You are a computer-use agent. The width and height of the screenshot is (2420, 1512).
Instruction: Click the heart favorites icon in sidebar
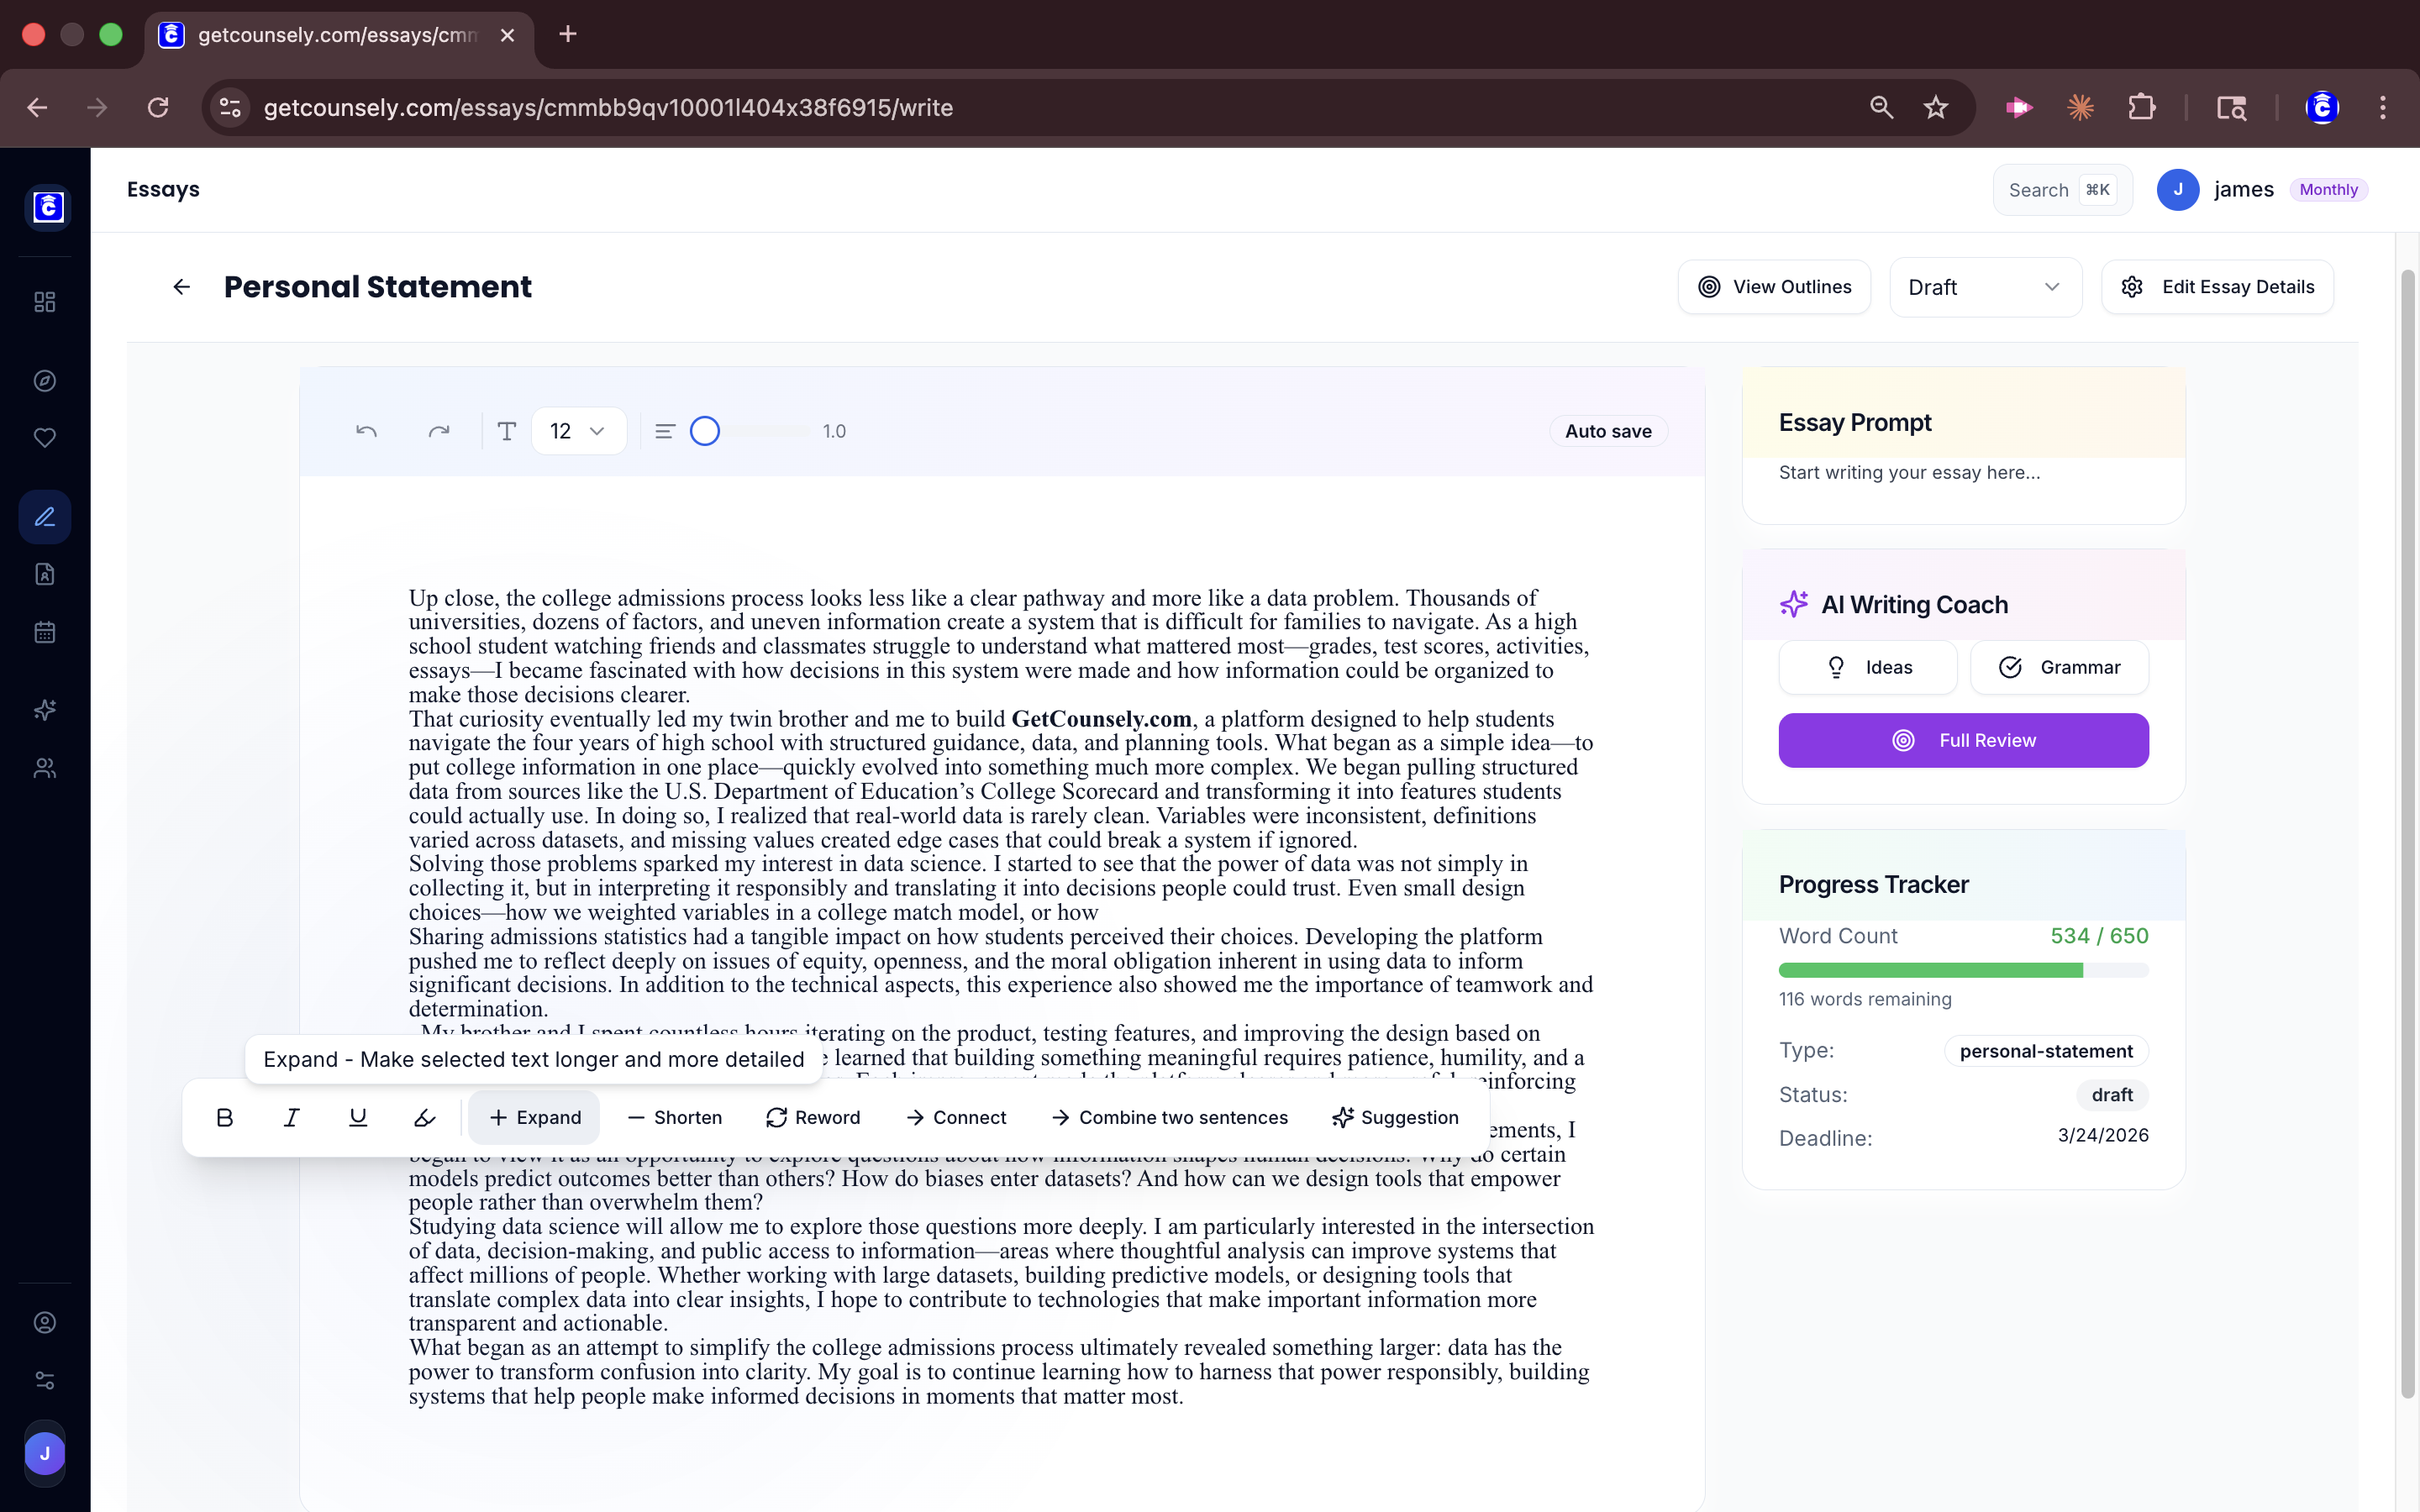pos(44,437)
